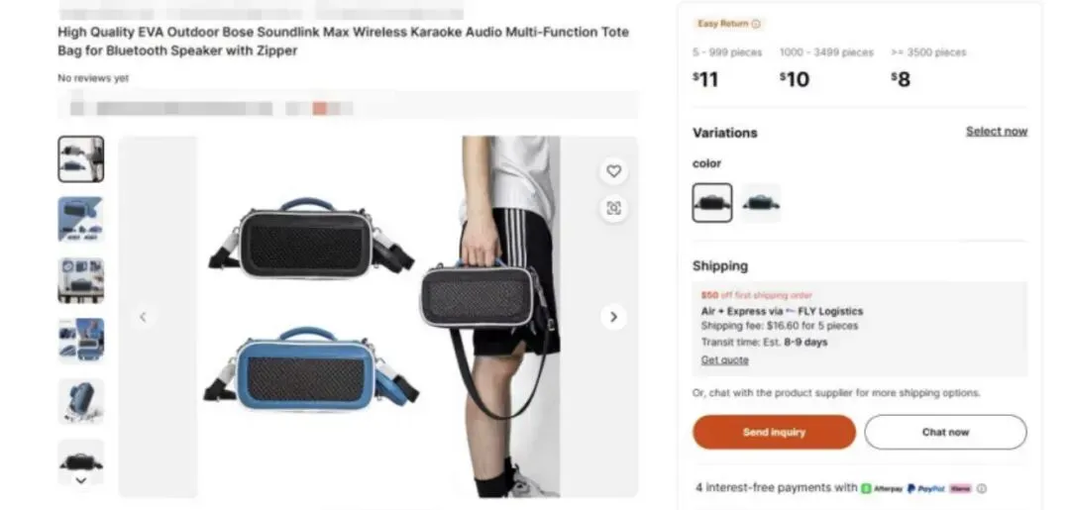Click the Chat now button
This screenshot has height=510, width=1070.
[945, 433]
